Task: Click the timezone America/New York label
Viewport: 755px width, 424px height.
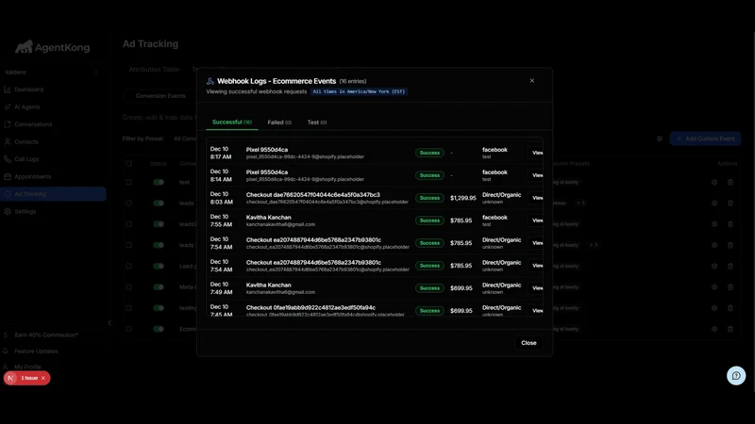Action: [x=359, y=91]
